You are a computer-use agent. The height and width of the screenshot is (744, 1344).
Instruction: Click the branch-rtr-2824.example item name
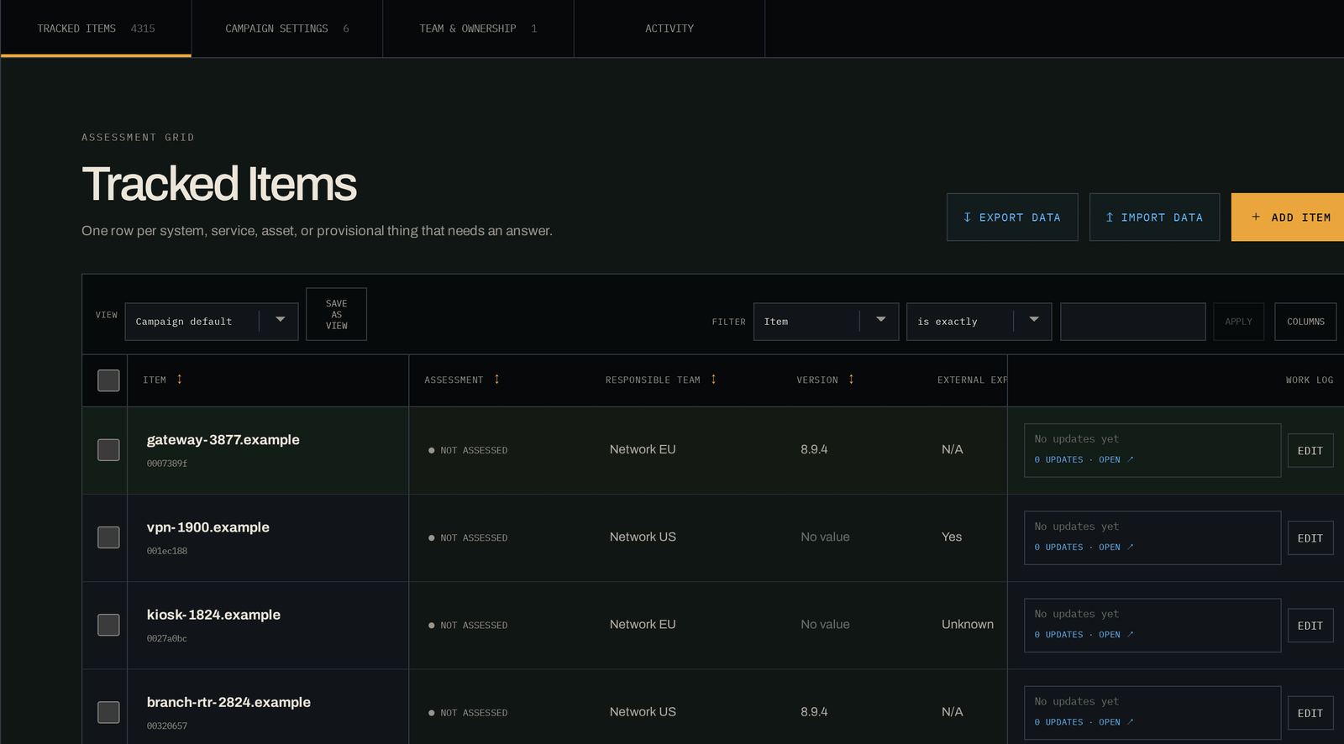(228, 702)
